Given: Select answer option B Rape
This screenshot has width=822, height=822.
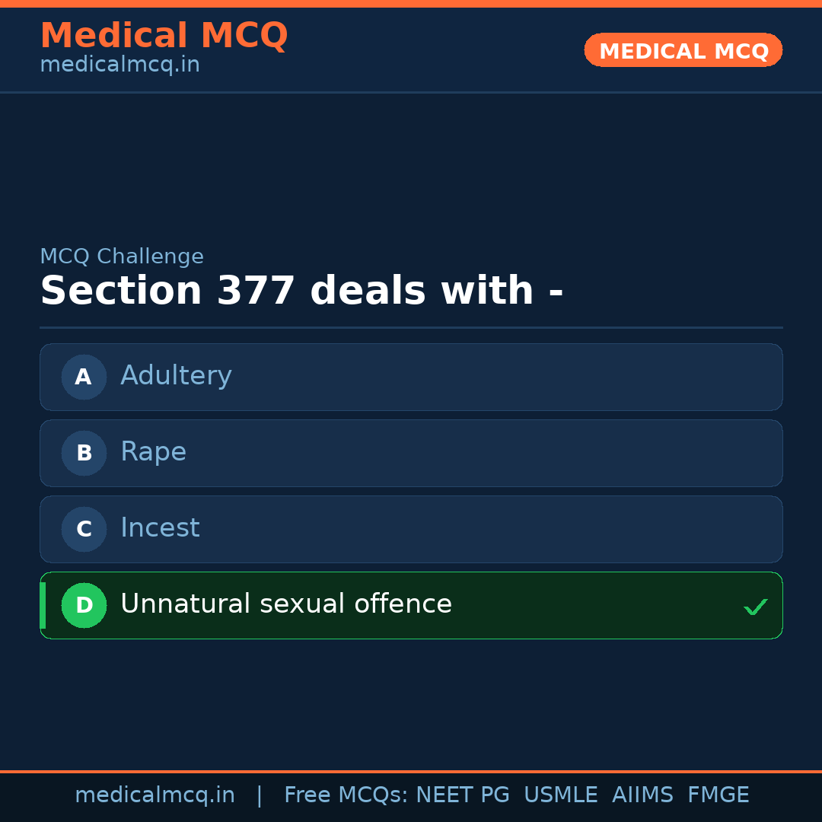Looking at the screenshot, I should tap(411, 453).
